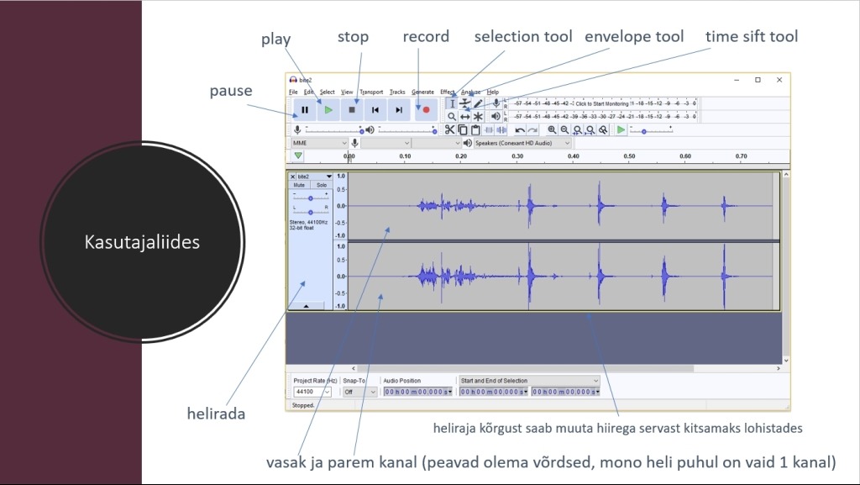Open the Generate menu
860x485 pixels.
tap(423, 92)
